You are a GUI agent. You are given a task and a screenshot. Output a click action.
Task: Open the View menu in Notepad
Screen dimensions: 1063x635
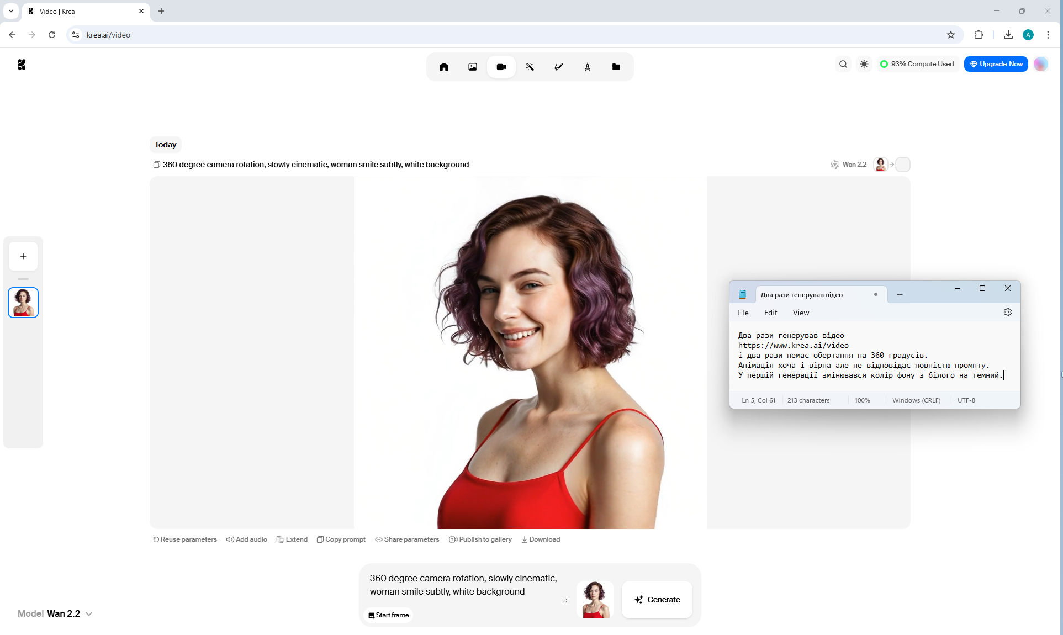[801, 313]
